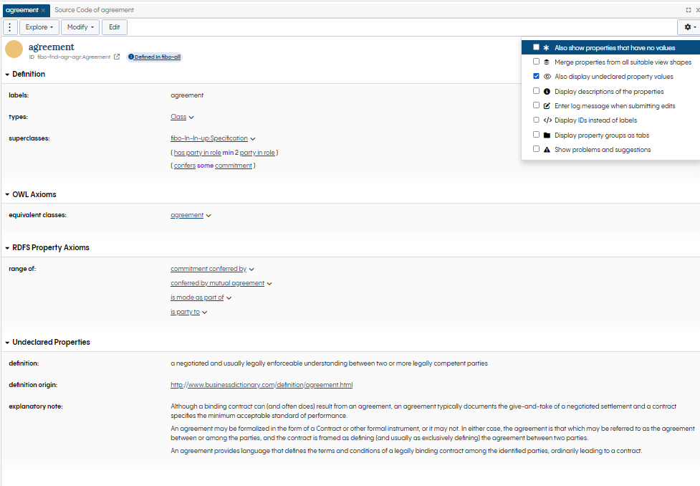Screen dimensions: 700x486
Task: Uncheck 'Also display undeclared property values'
Action: 536,77
